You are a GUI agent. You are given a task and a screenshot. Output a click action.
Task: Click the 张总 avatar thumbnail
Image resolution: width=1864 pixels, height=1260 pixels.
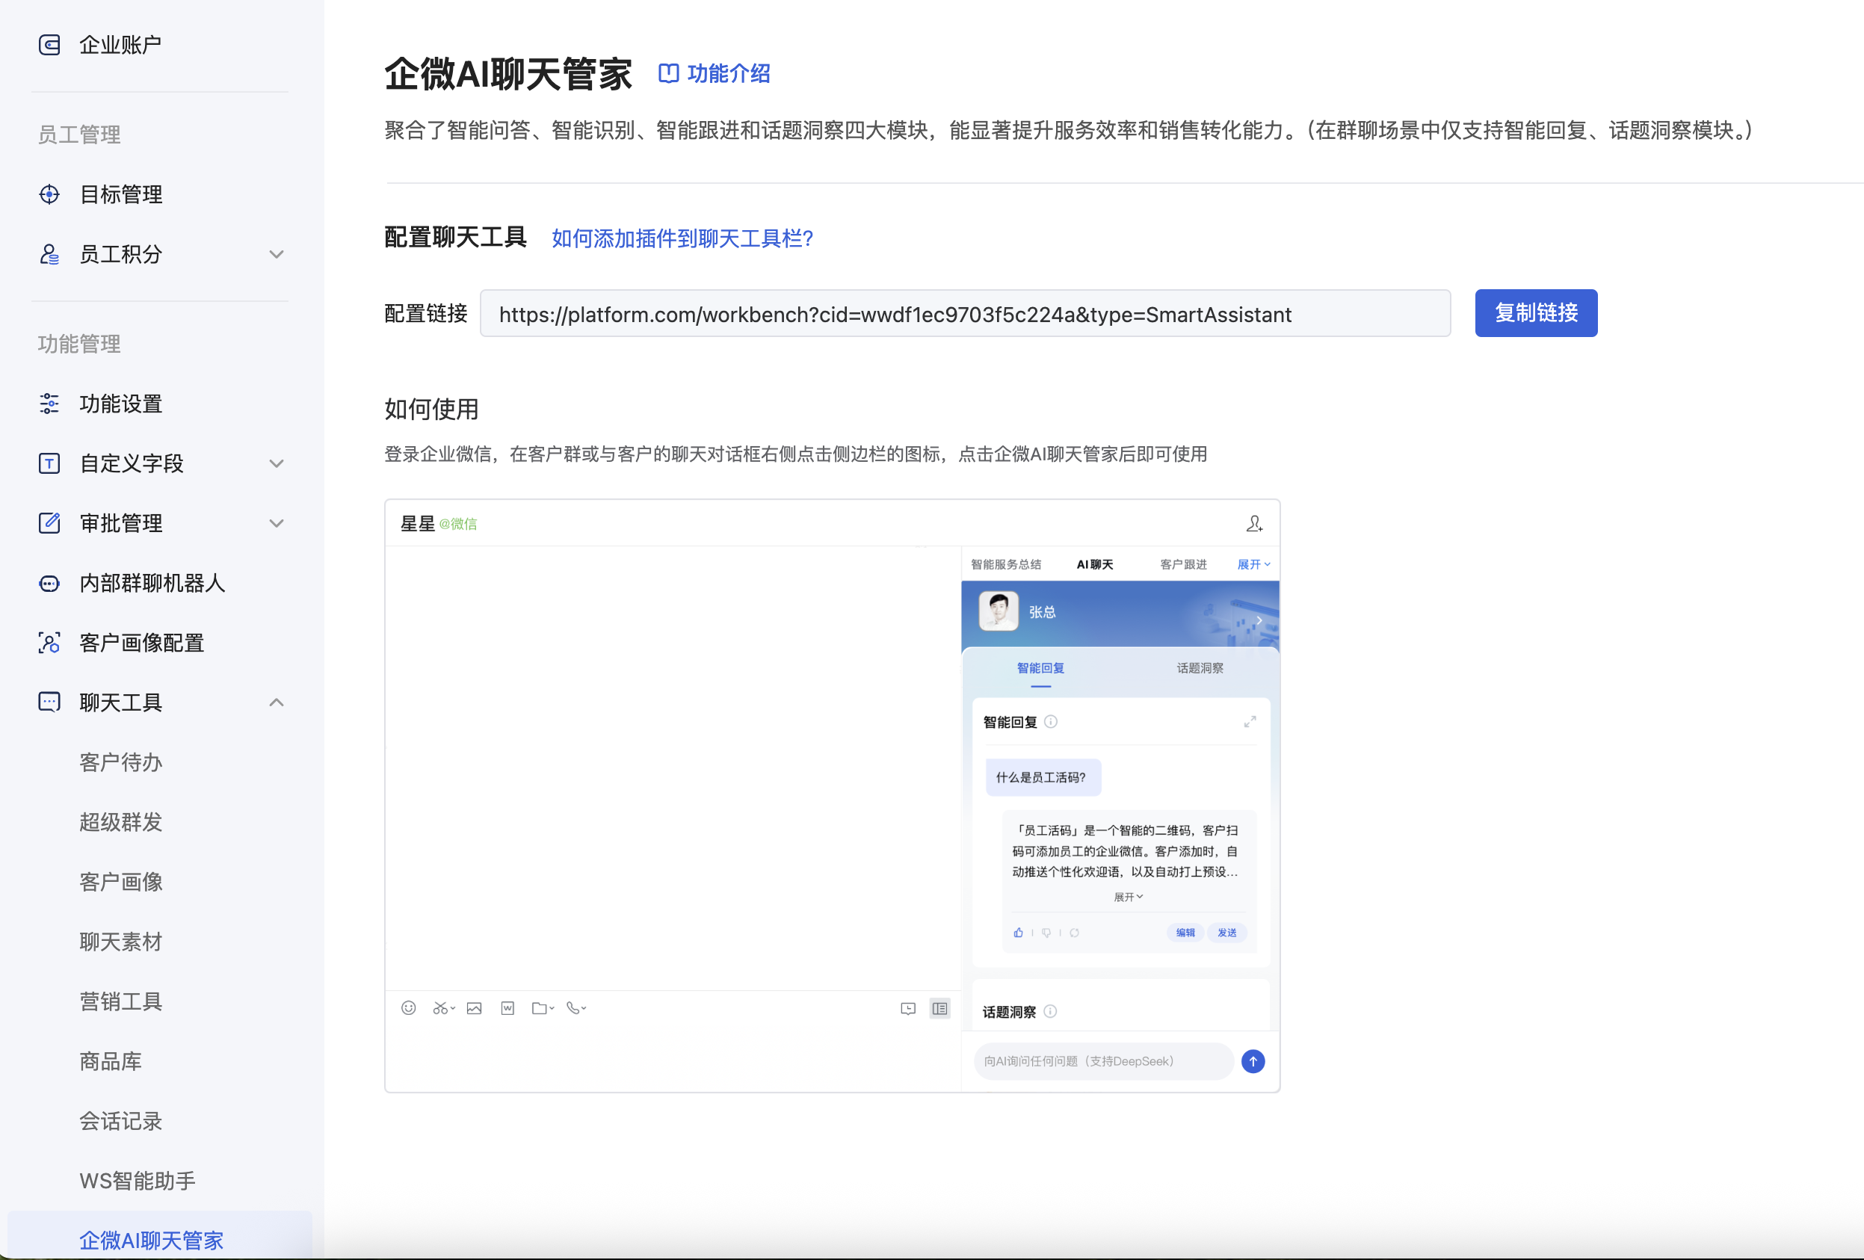pos(999,611)
